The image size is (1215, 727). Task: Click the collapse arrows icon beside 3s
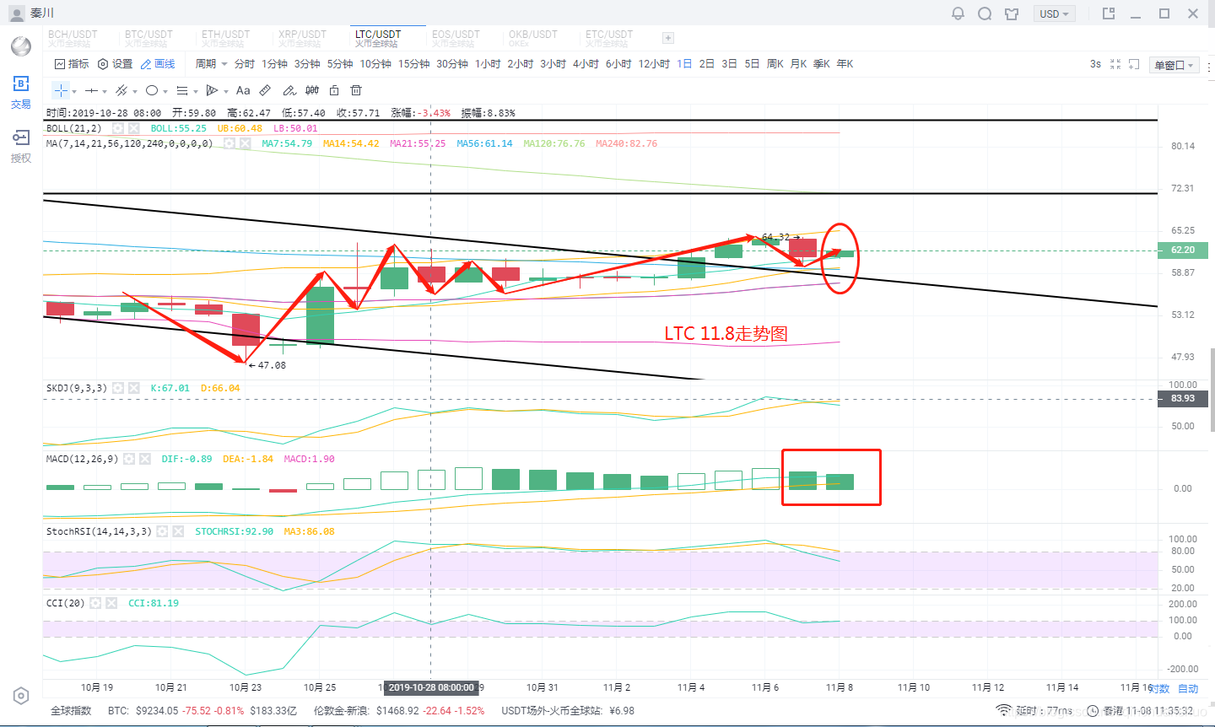[1115, 64]
